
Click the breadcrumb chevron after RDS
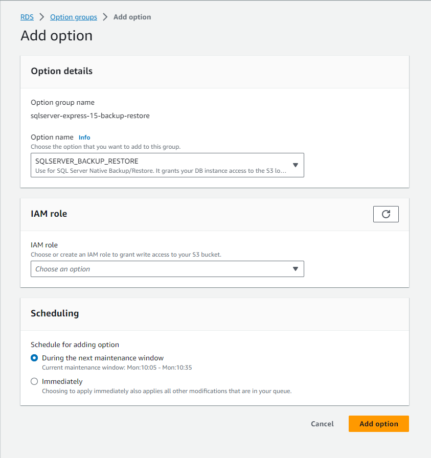pos(42,17)
